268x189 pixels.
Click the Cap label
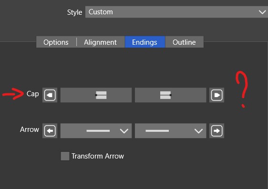pyautogui.click(x=33, y=94)
